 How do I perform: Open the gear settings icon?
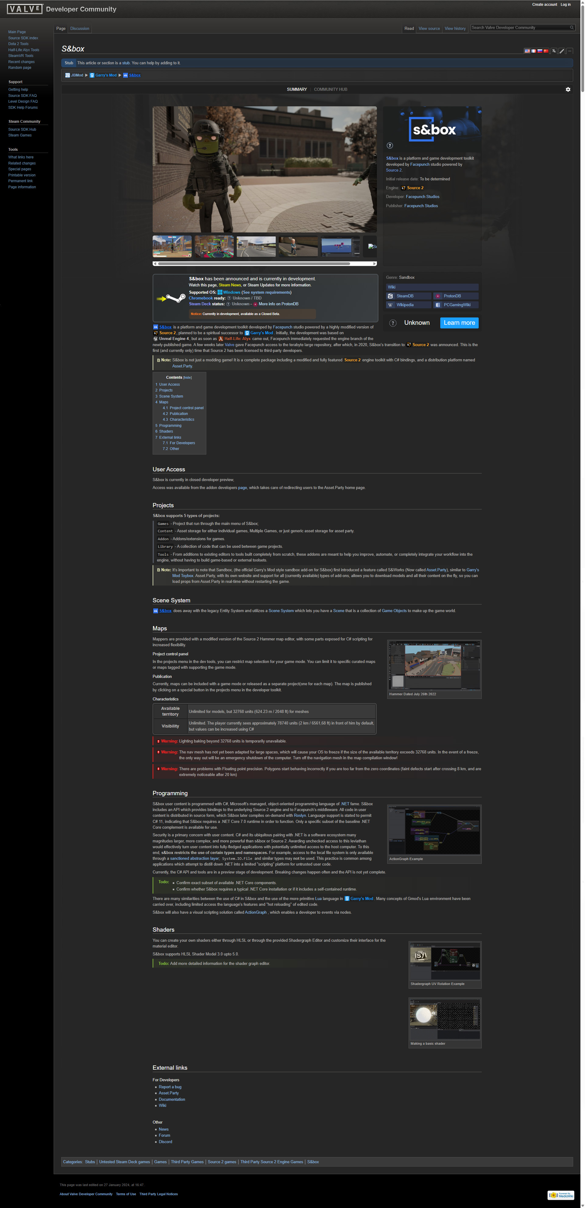[568, 90]
